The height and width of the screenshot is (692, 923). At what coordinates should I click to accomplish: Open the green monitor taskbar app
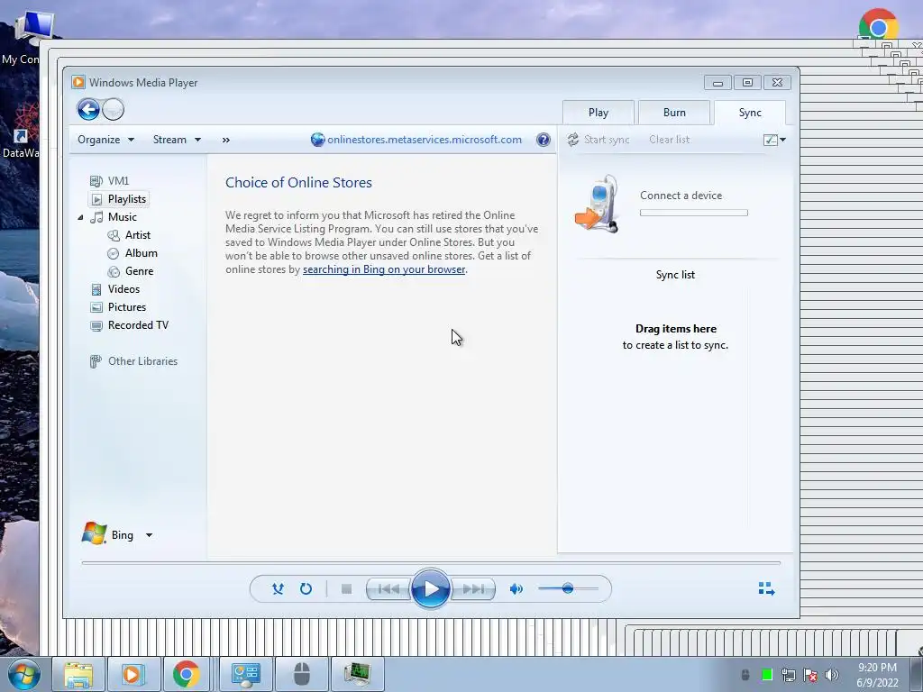pos(357,674)
